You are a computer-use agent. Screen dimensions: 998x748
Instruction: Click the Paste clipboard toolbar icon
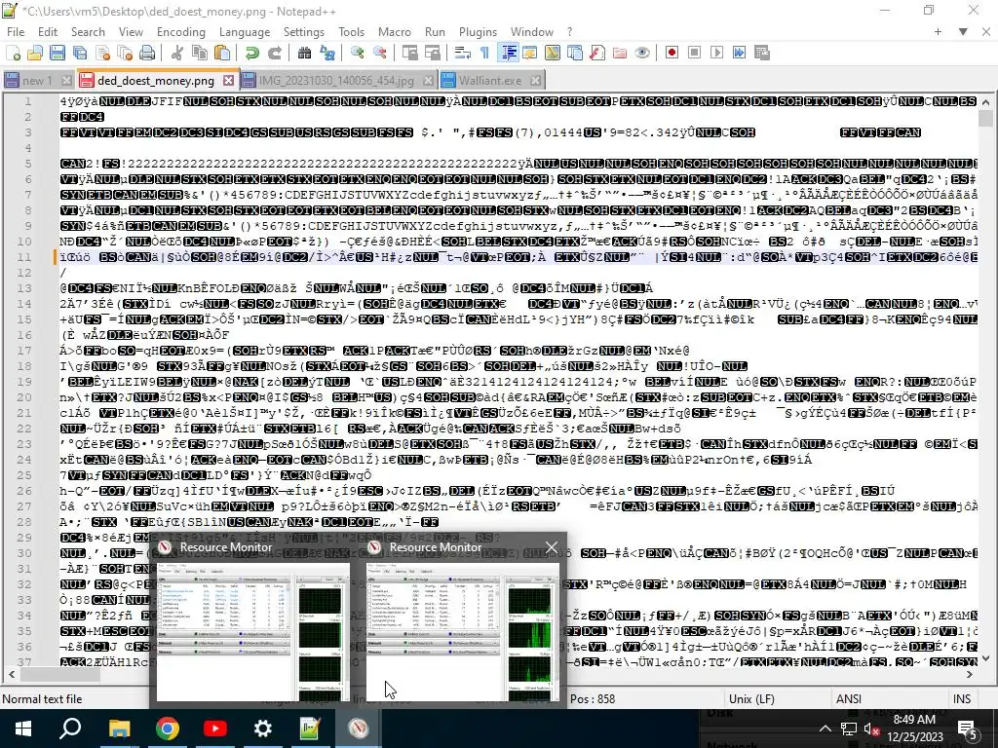[x=222, y=53]
